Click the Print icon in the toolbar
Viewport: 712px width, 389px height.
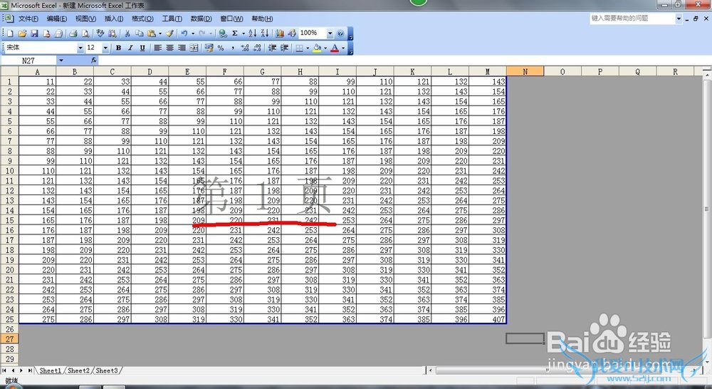click(73, 33)
